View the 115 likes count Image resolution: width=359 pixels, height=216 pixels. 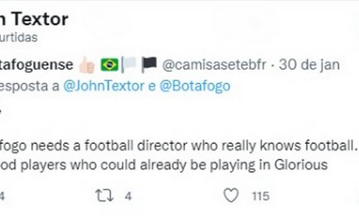click(x=260, y=196)
